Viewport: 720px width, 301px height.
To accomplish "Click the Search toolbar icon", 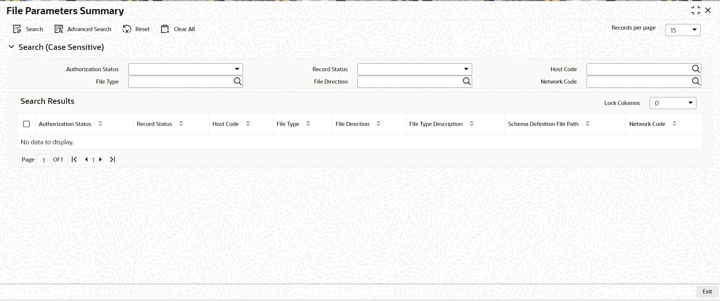I will click(x=17, y=29).
